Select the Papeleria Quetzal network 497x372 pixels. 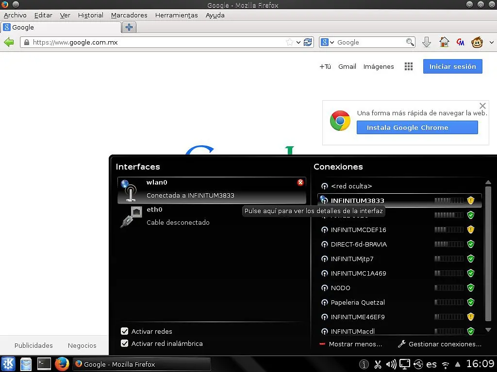coord(399,302)
